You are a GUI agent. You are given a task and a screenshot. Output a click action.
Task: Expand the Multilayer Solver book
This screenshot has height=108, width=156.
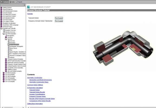6,69
